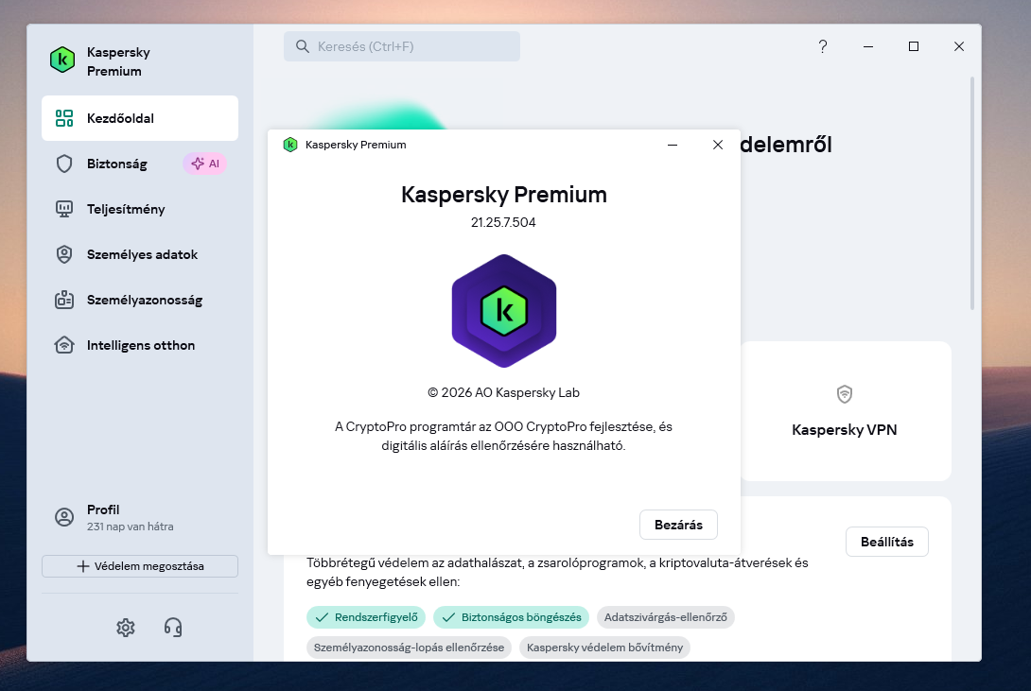Click the AI badge next to Biztonság

[205, 164]
